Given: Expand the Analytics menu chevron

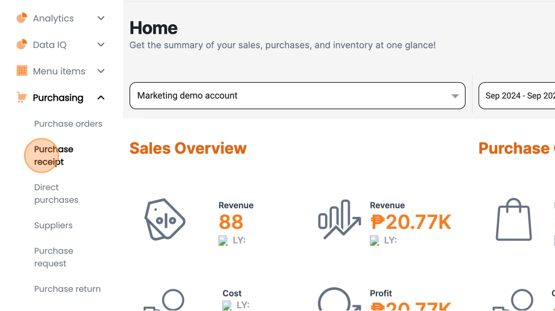Looking at the screenshot, I should click(x=101, y=18).
